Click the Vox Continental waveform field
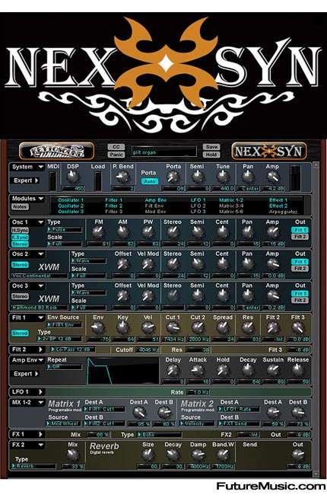The width and height of the screenshot is (327, 501). (40, 276)
